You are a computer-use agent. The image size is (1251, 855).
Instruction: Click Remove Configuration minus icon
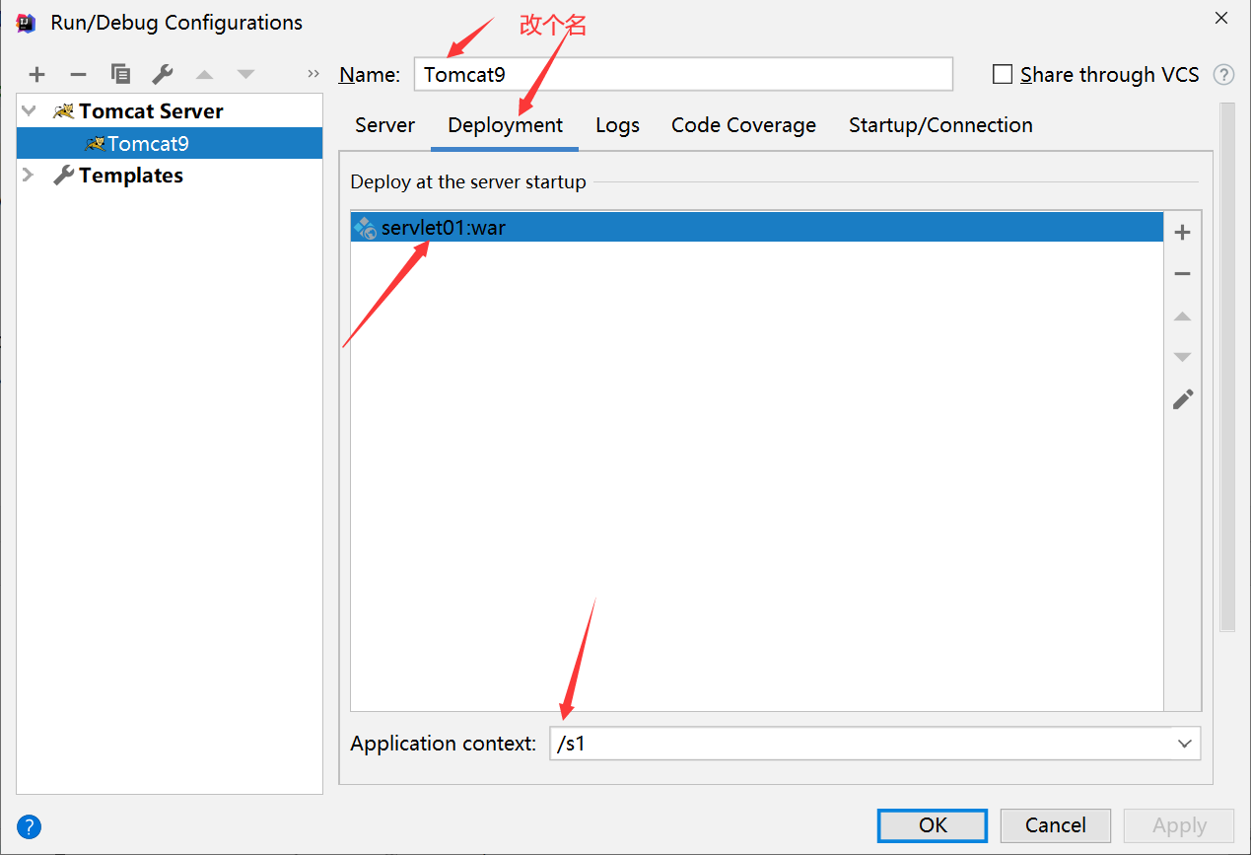tap(79, 74)
